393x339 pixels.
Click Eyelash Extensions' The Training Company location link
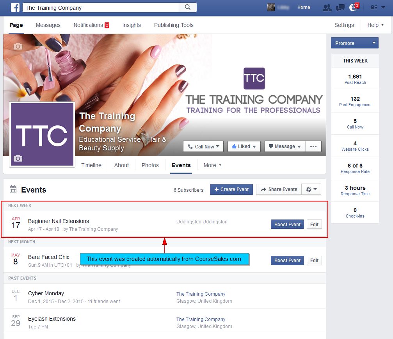(x=201, y=319)
